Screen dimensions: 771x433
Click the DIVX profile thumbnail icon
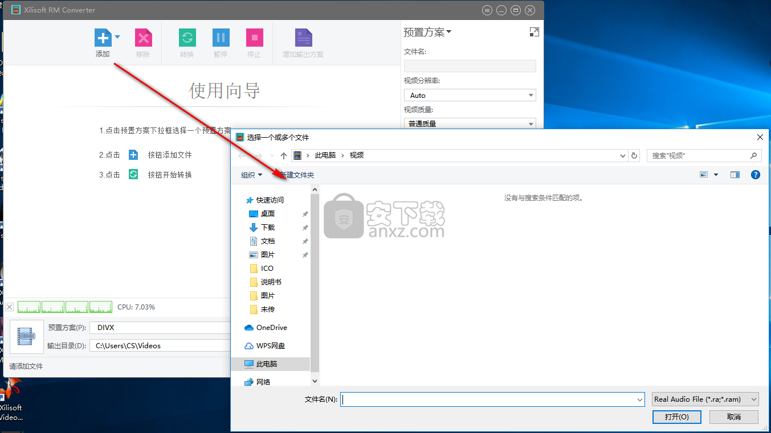(x=26, y=337)
